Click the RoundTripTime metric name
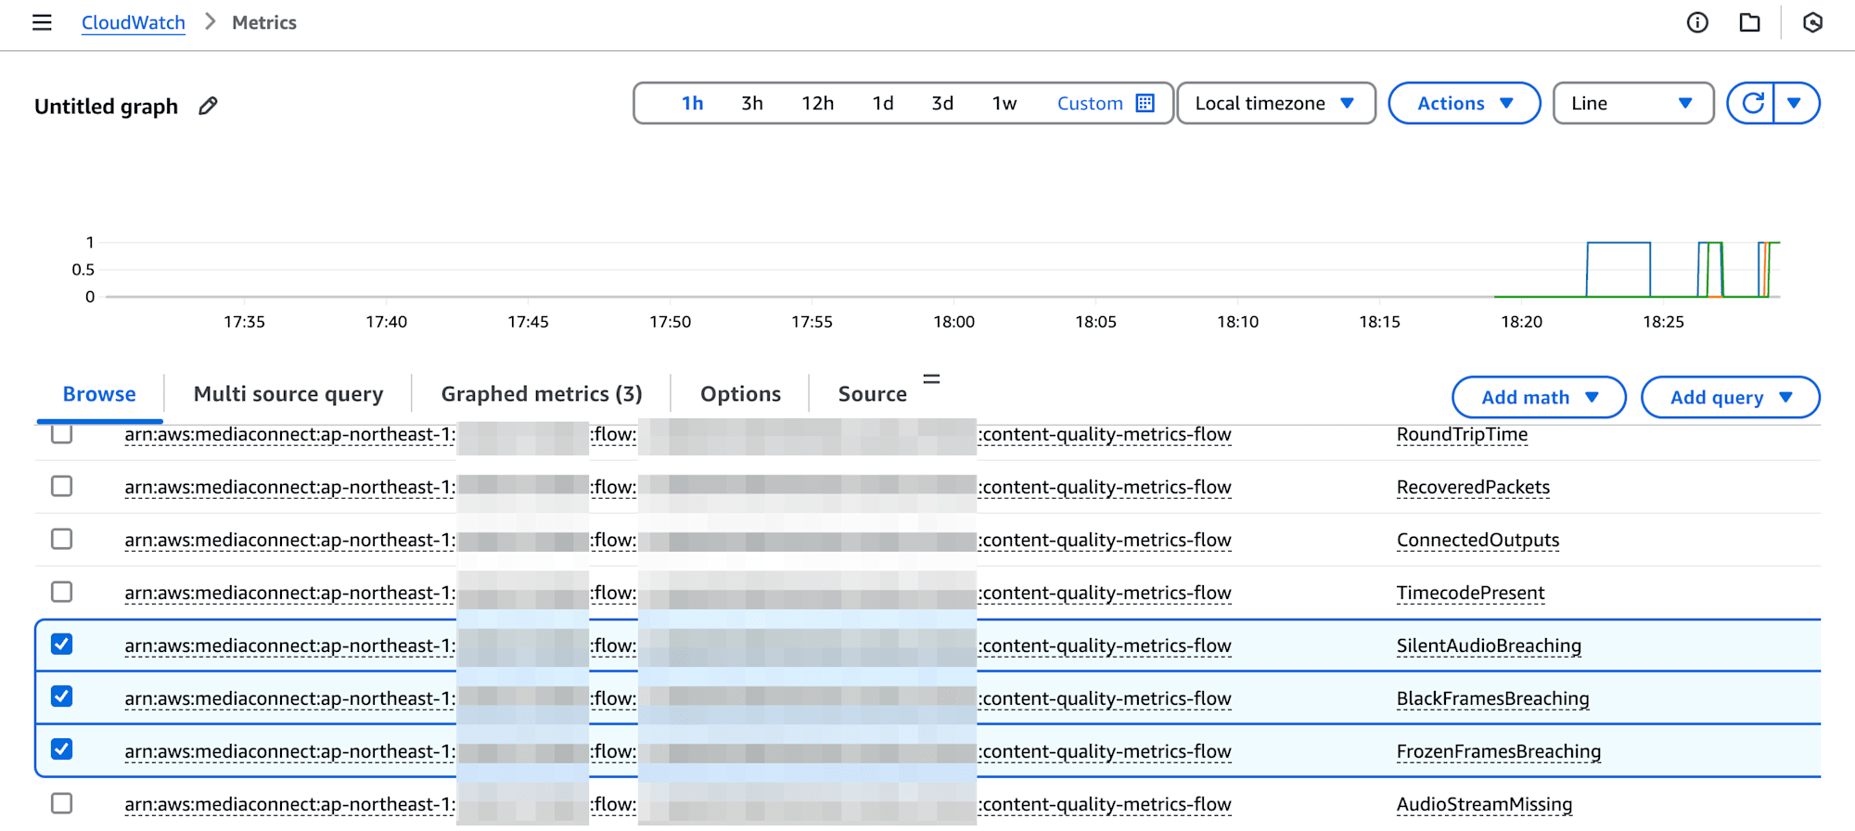1855x831 pixels. tap(1462, 434)
